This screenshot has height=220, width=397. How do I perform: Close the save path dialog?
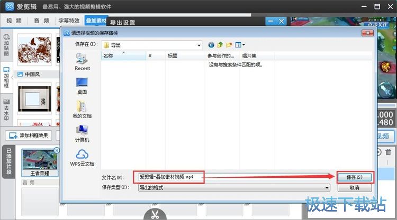368,33
